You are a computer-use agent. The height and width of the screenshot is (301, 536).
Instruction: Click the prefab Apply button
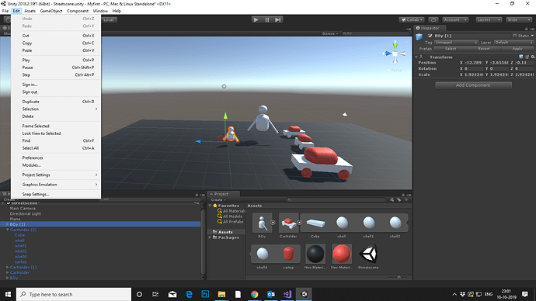click(517, 49)
